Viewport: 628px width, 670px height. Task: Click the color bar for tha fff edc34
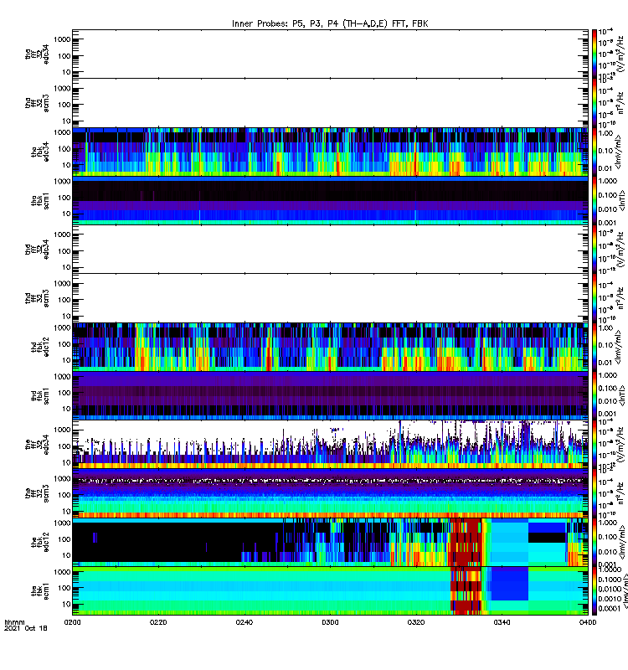(x=595, y=54)
